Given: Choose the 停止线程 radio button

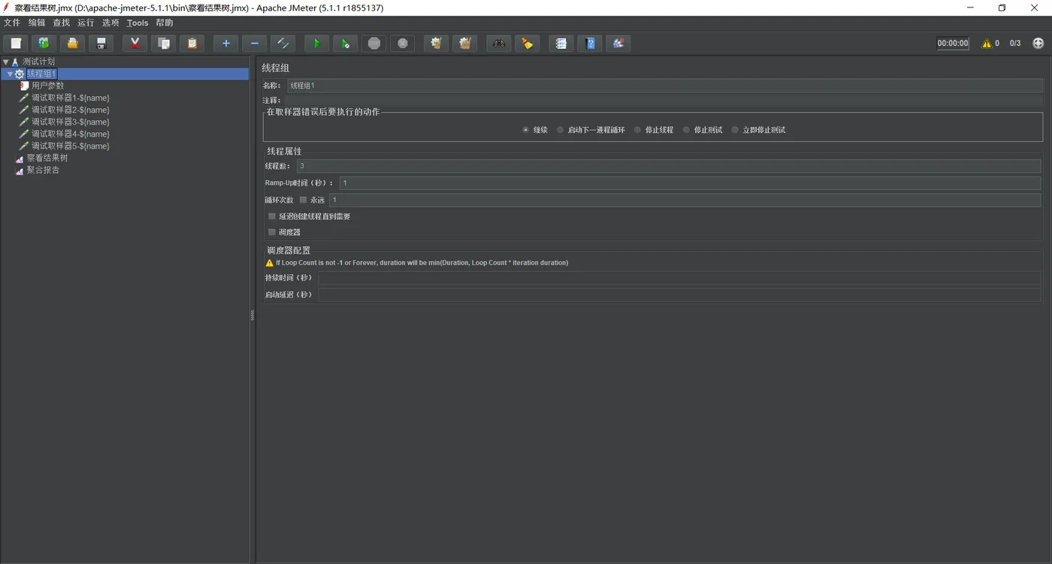Looking at the screenshot, I should (x=637, y=130).
